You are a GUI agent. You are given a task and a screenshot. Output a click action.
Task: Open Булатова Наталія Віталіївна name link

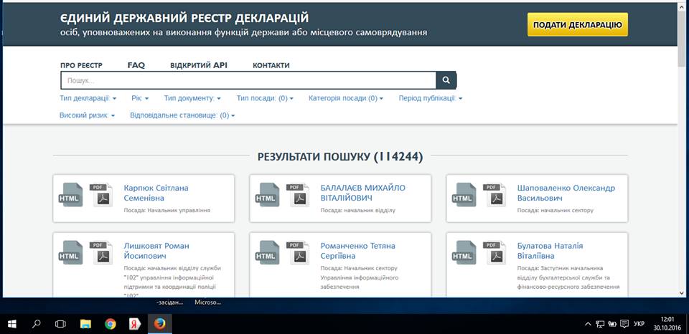[x=550, y=251]
